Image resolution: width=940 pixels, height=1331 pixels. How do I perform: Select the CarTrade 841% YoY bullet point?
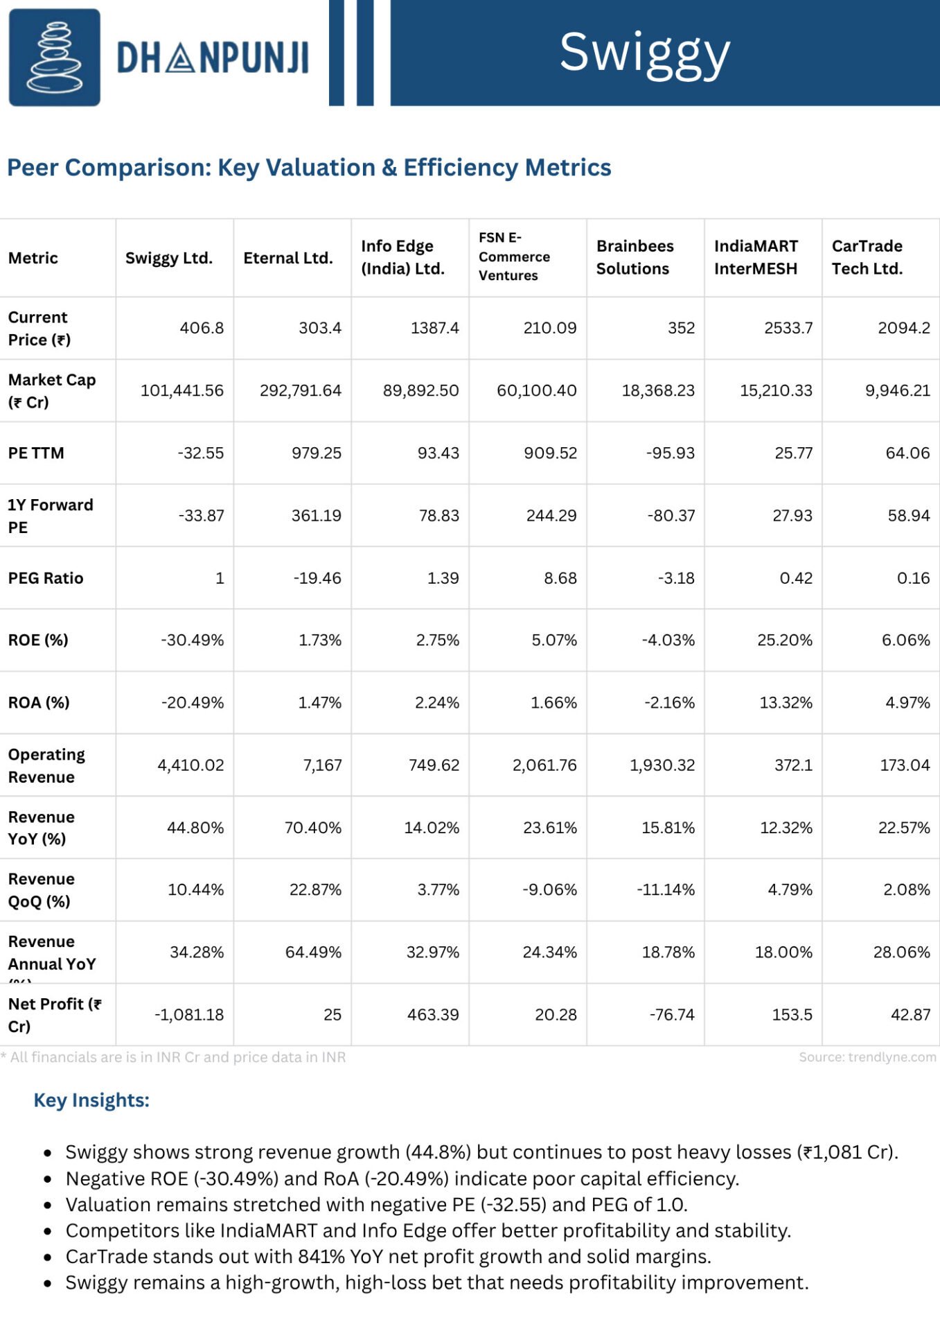tap(389, 1257)
